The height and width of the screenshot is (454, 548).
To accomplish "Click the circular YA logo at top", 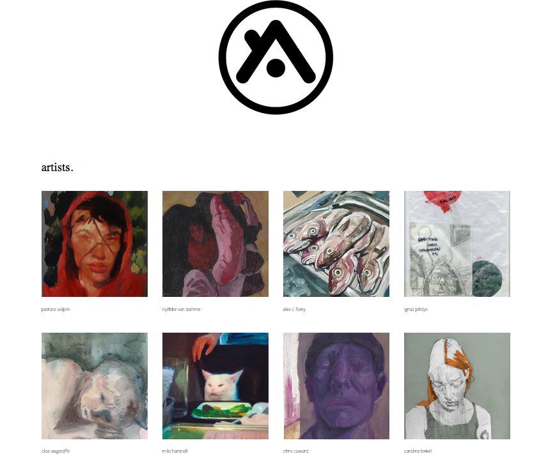I will [276, 57].
